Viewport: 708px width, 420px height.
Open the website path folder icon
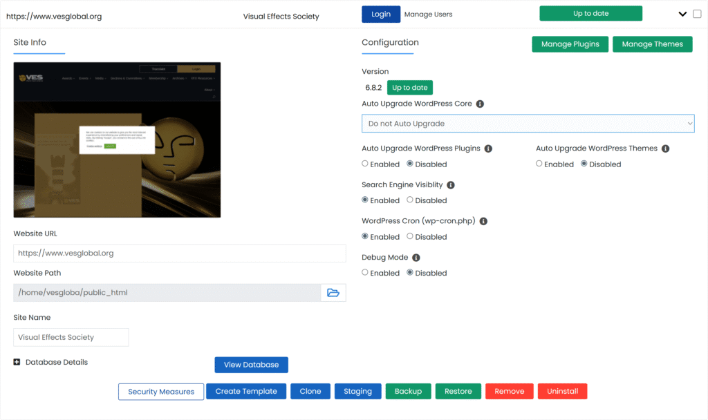333,293
